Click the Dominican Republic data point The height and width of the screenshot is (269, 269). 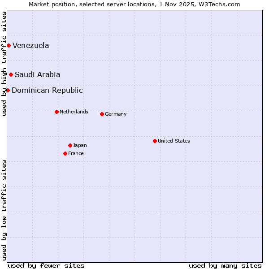8,90
